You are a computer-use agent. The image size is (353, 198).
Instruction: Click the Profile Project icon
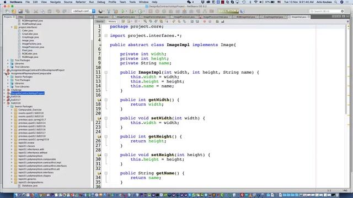141,11
